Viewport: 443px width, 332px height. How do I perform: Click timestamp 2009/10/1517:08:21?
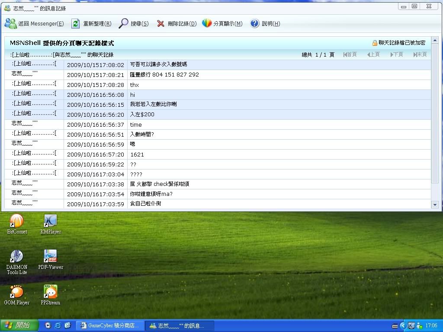[96, 75]
